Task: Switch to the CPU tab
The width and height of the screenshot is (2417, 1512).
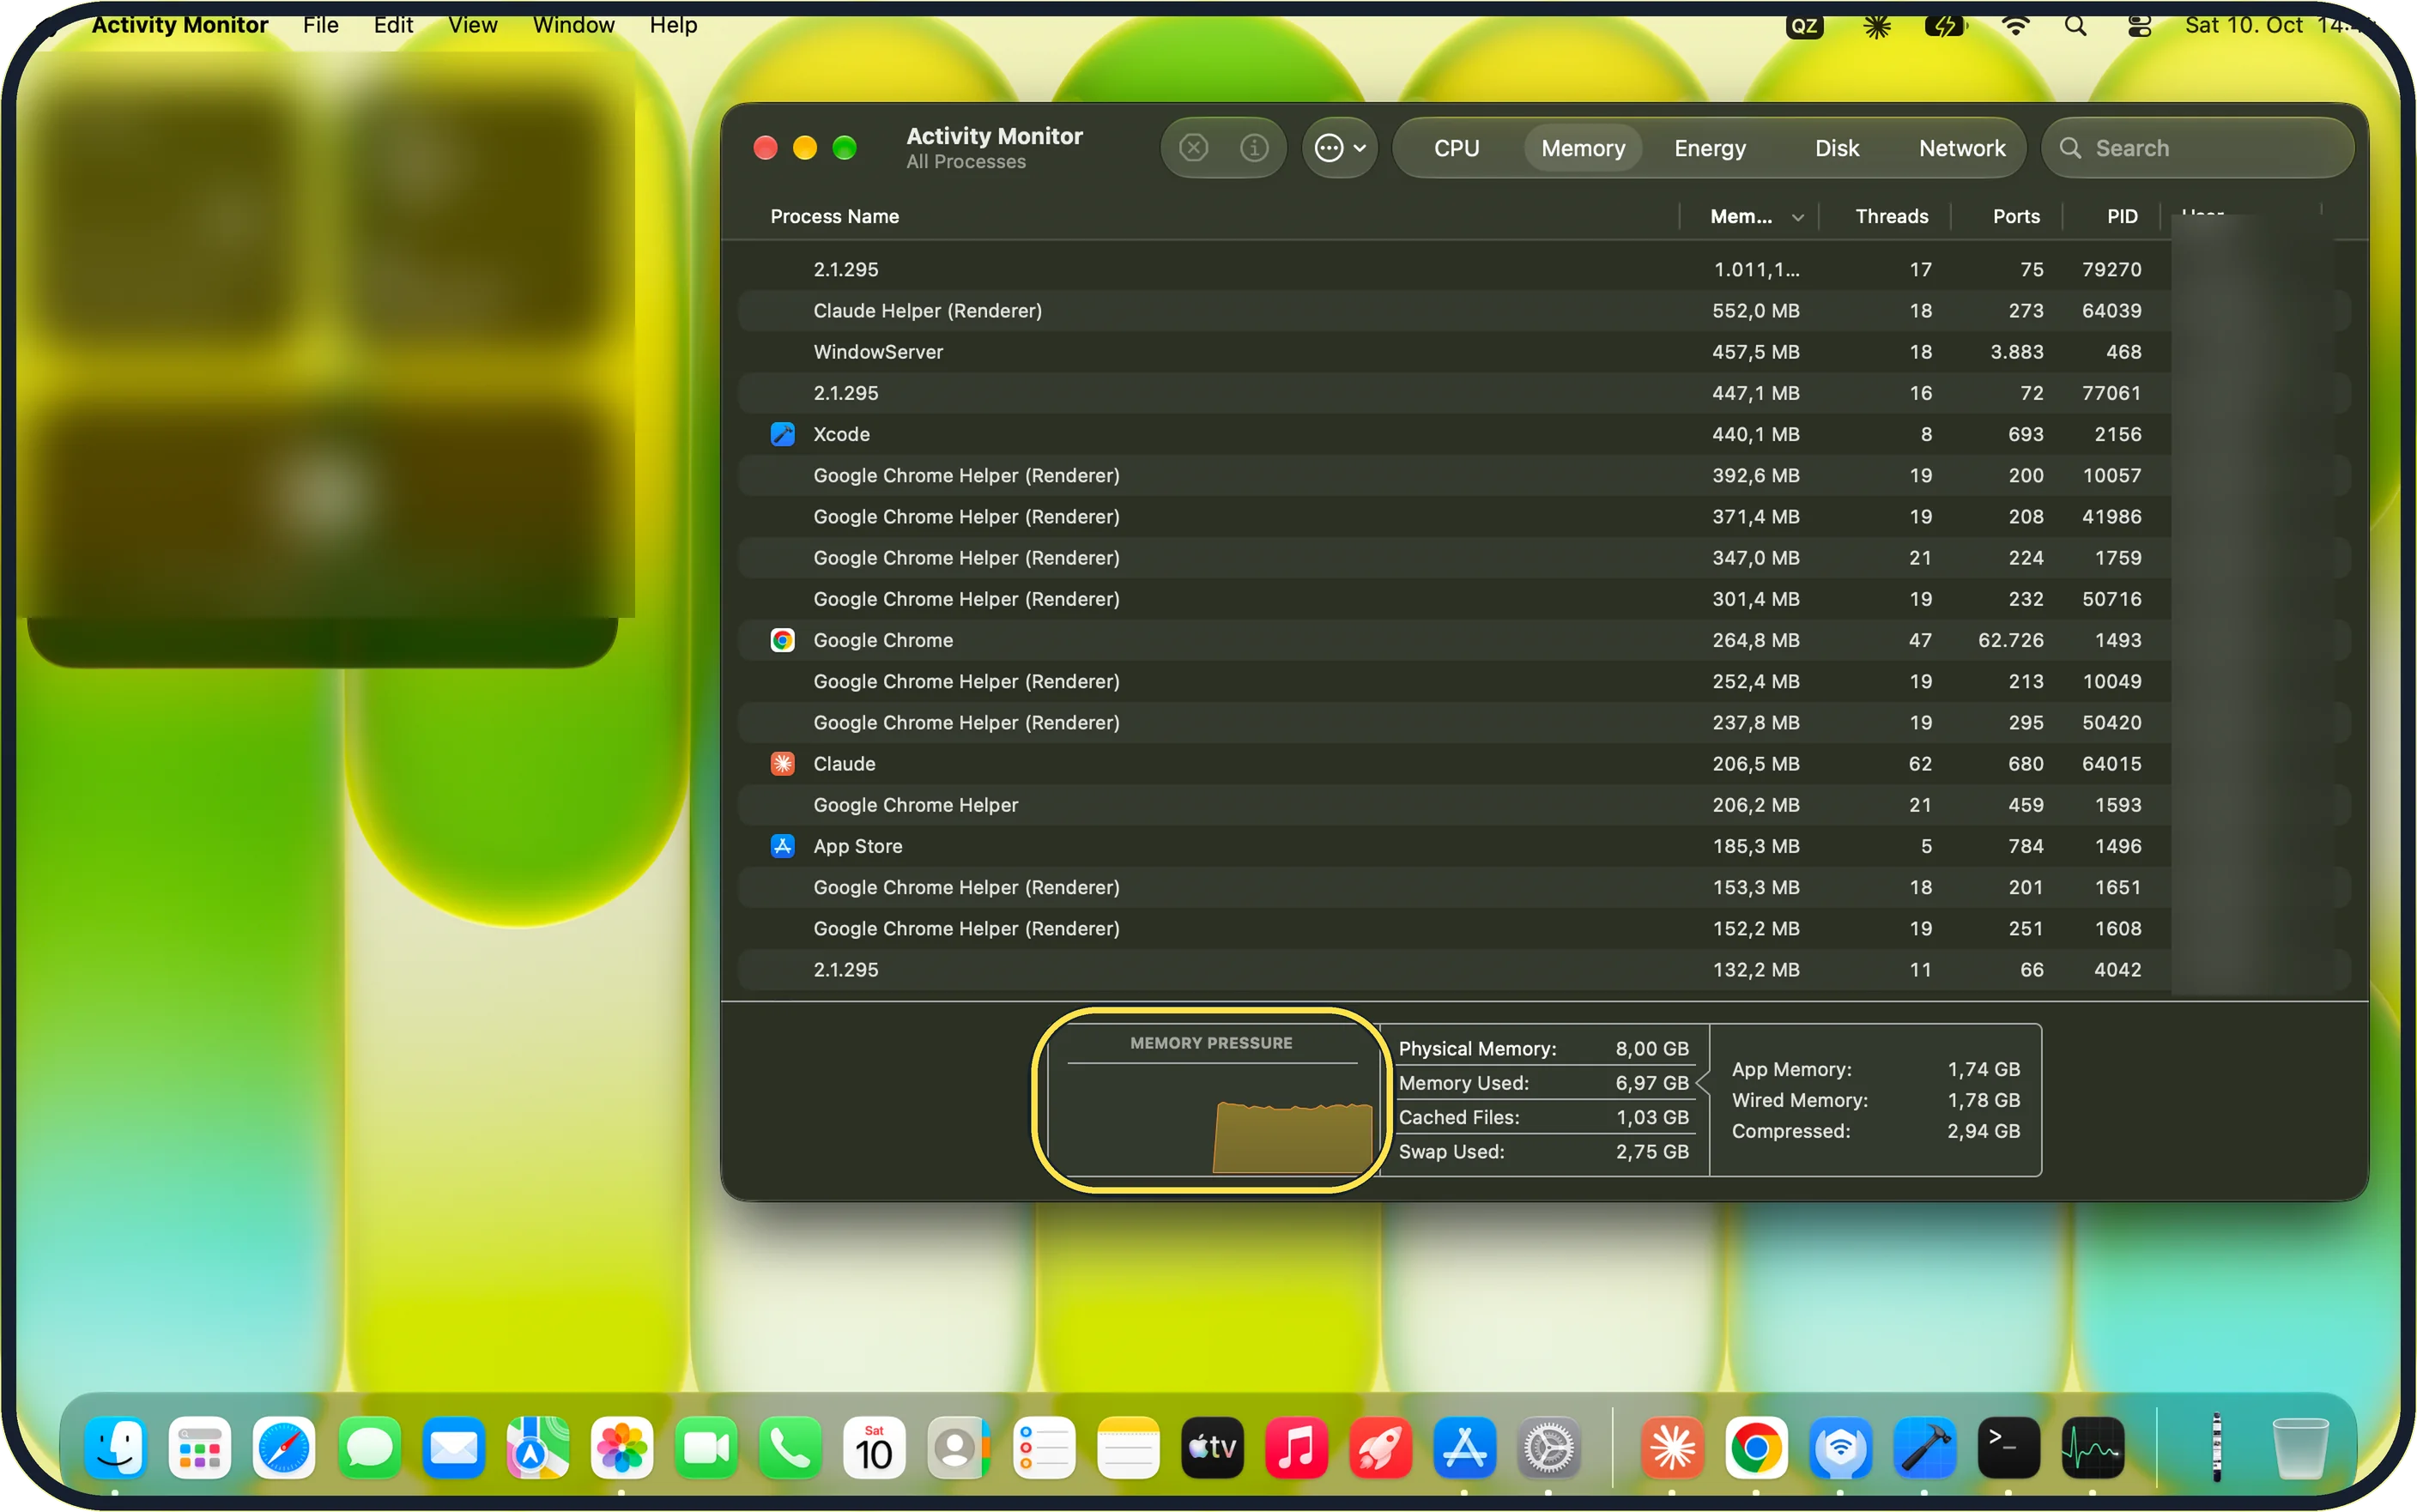Action: (1456, 148)
